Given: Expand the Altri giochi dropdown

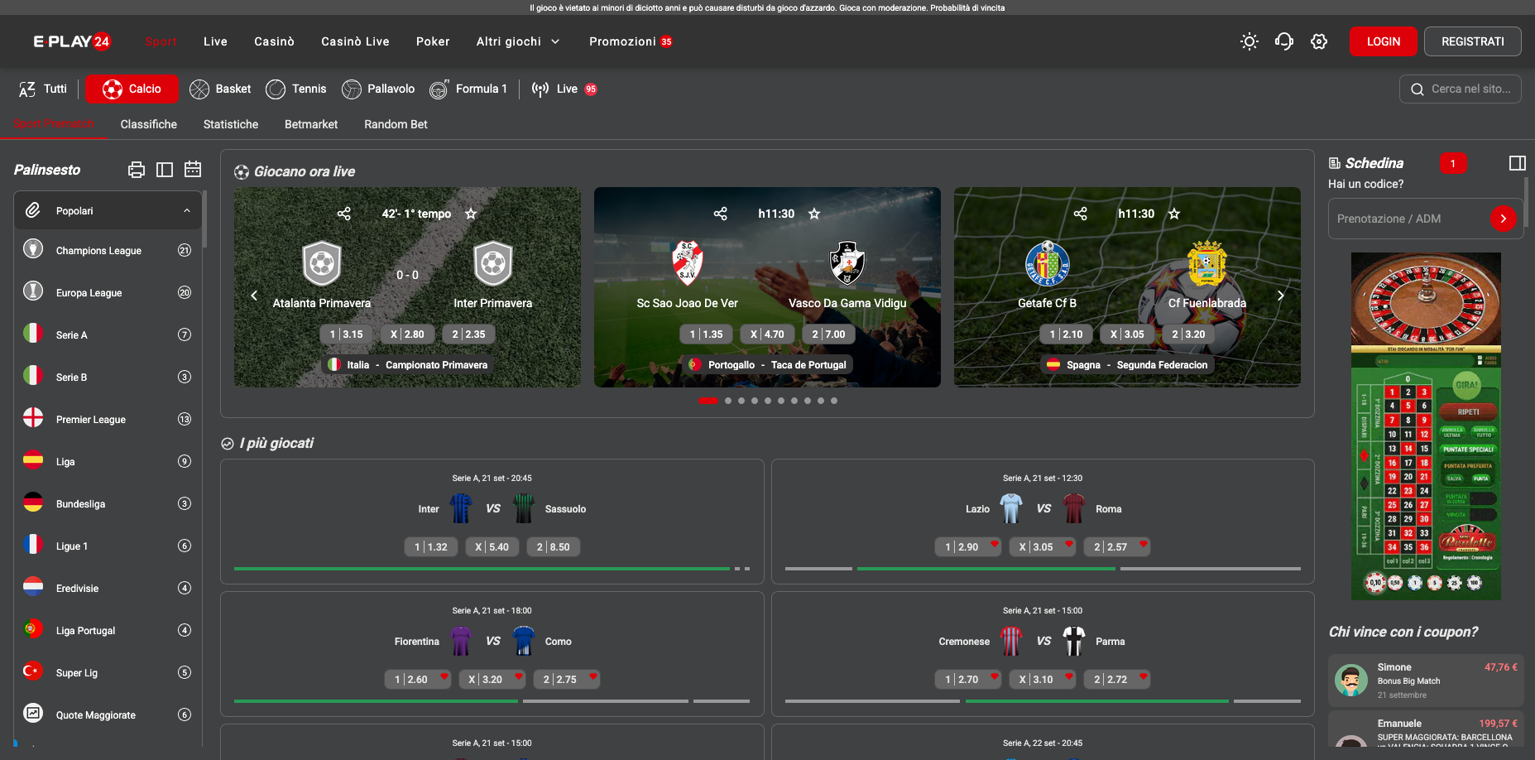Looking at the screenshot, I should click(x=518, y=41).
